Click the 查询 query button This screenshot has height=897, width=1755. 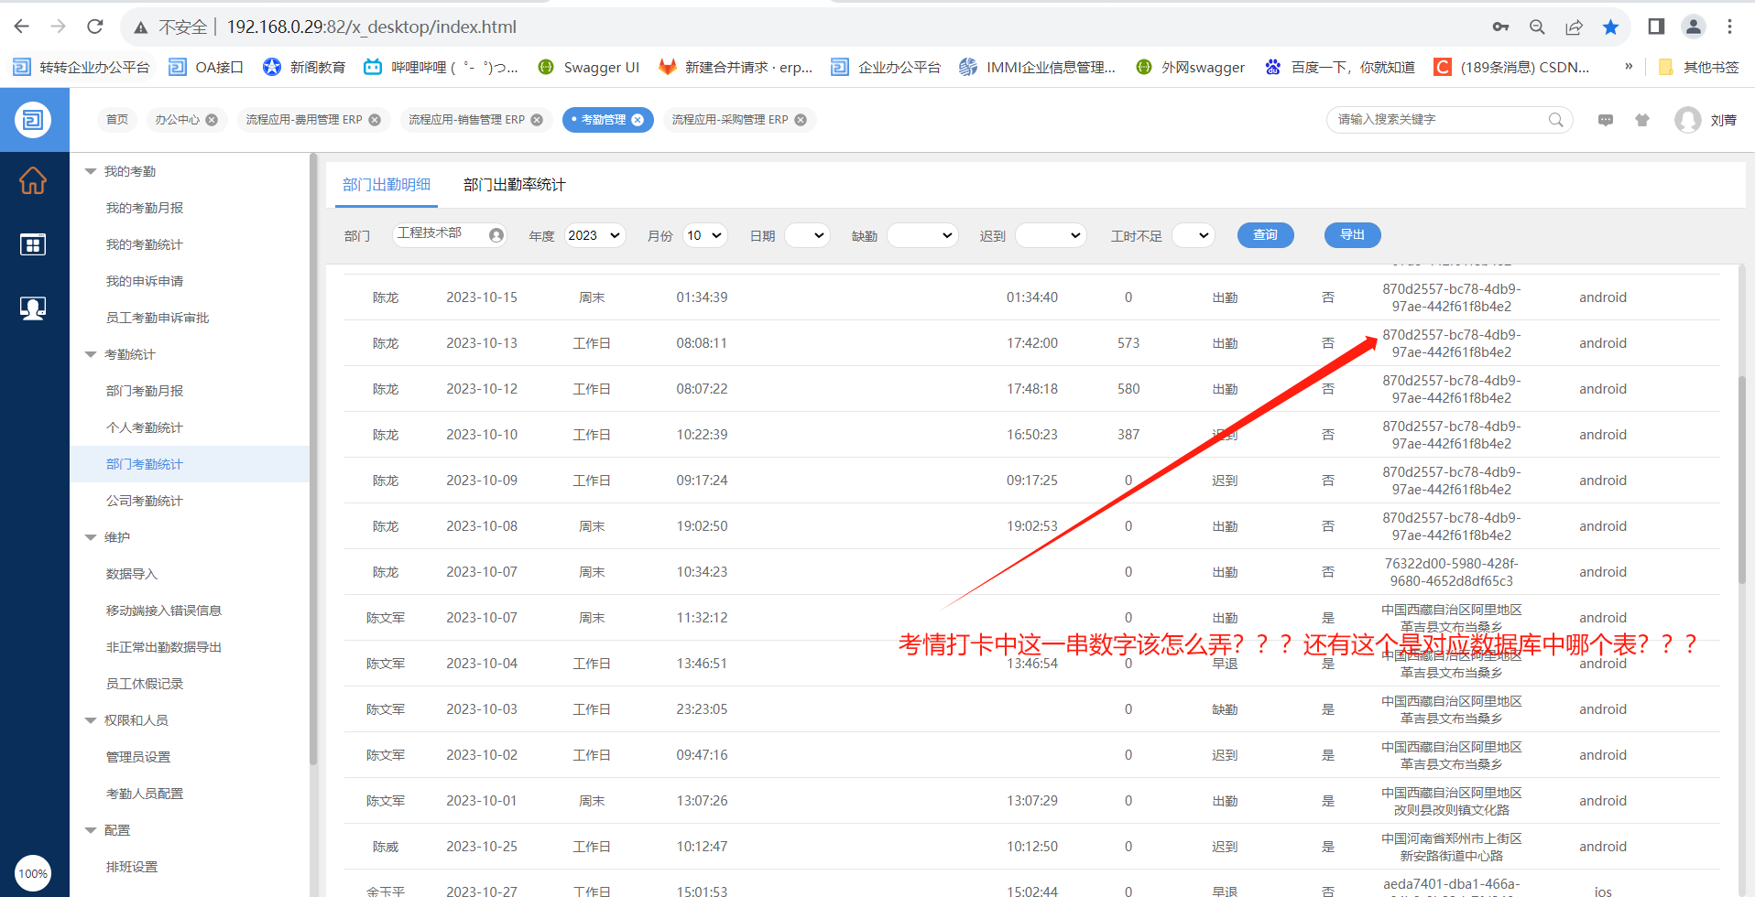pyautogui.click(x=1265, y=235)
